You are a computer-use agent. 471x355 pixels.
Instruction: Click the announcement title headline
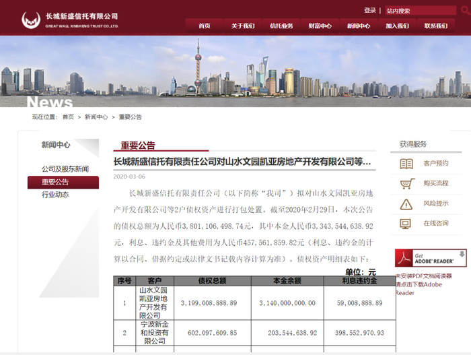click(x=242, y=162)
